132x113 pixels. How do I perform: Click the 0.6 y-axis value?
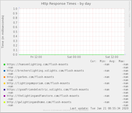[15, 27]
